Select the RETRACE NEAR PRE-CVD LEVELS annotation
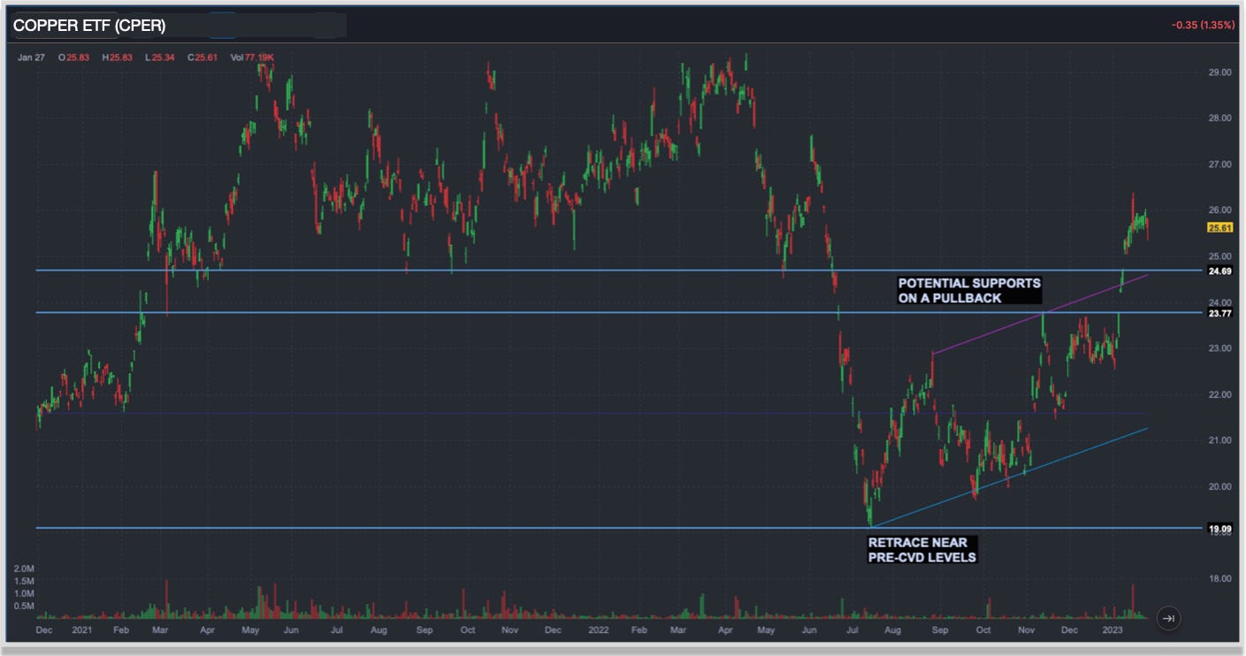This screenshot has height=656, width=1246. pyautogui.click(x=921, y=549)
